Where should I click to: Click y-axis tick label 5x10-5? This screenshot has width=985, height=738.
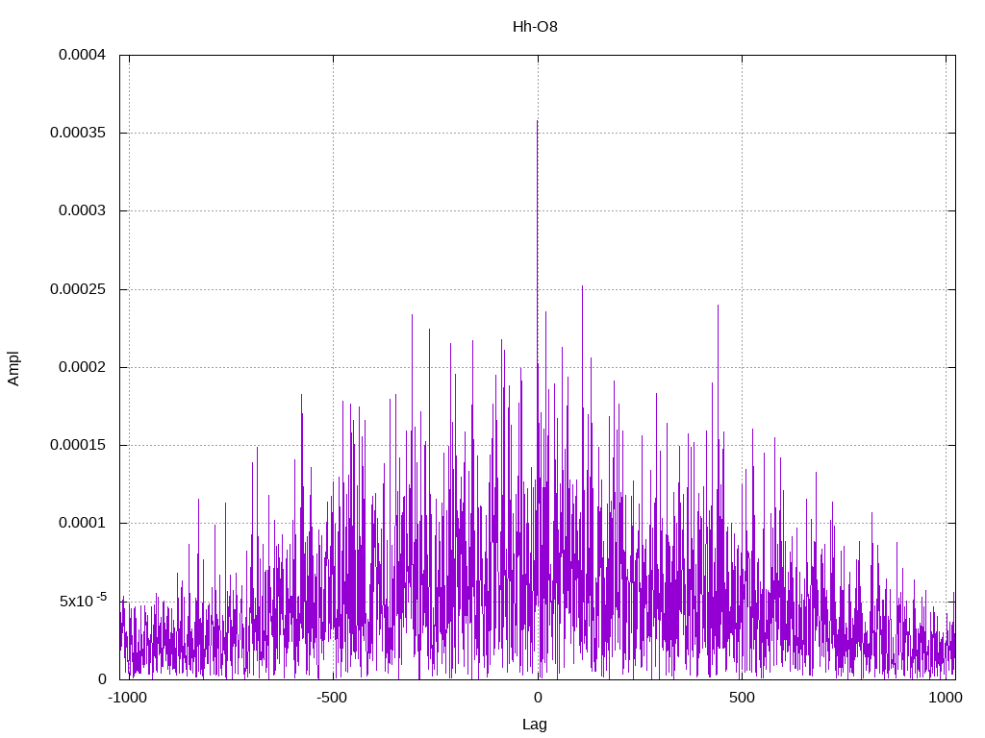[x=83, y=601]
